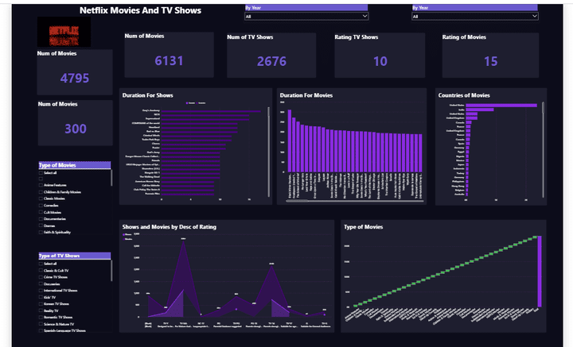The height and width of the screenshot is (347, 573).
Task: Tick the Classic & Cult TV checkbox
Action: [41, 271]
